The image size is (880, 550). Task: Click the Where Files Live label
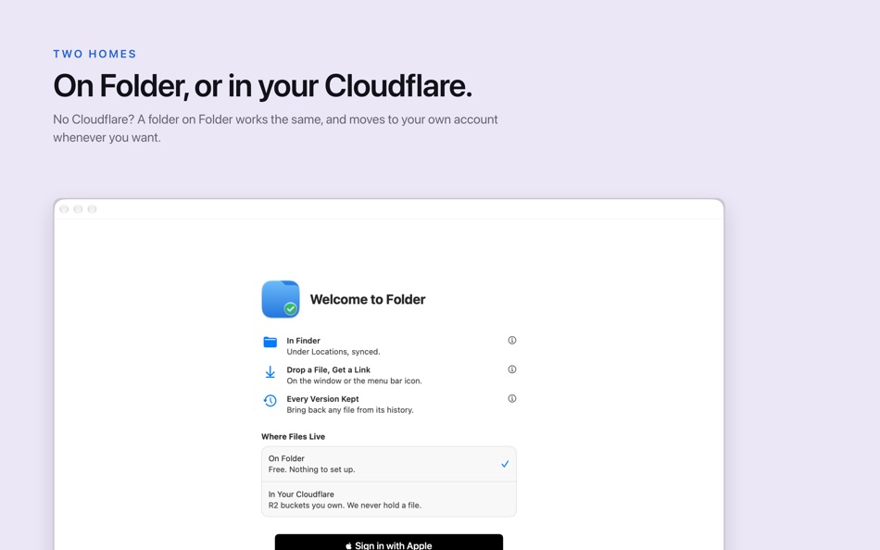click(x=293, y=437)
